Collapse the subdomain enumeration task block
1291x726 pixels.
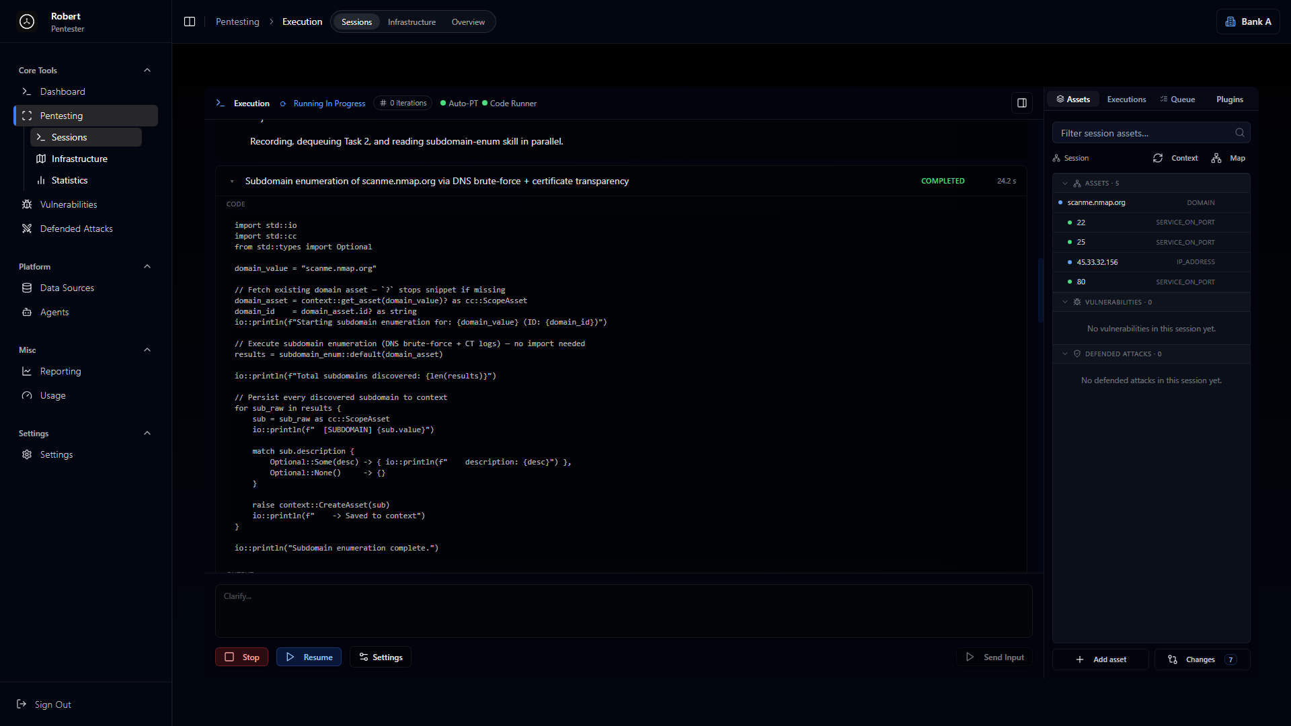point(232,182)
